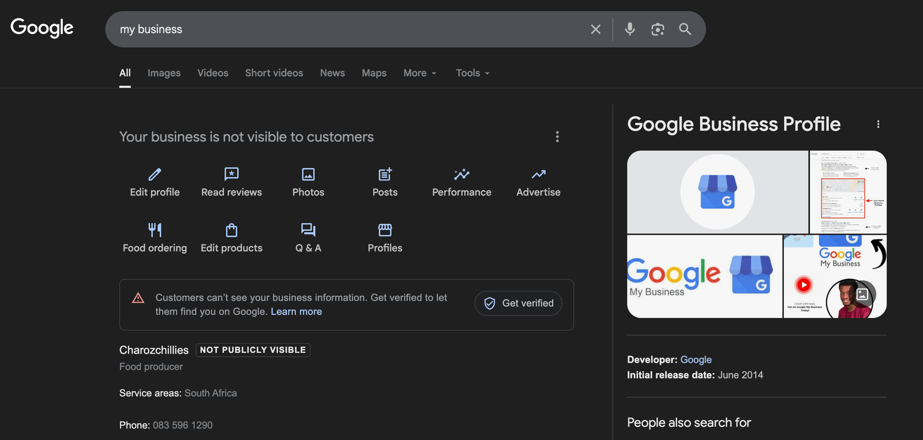Submit search with magnifier icon
This screenshot has height=440, width=923.
(685, 29)
